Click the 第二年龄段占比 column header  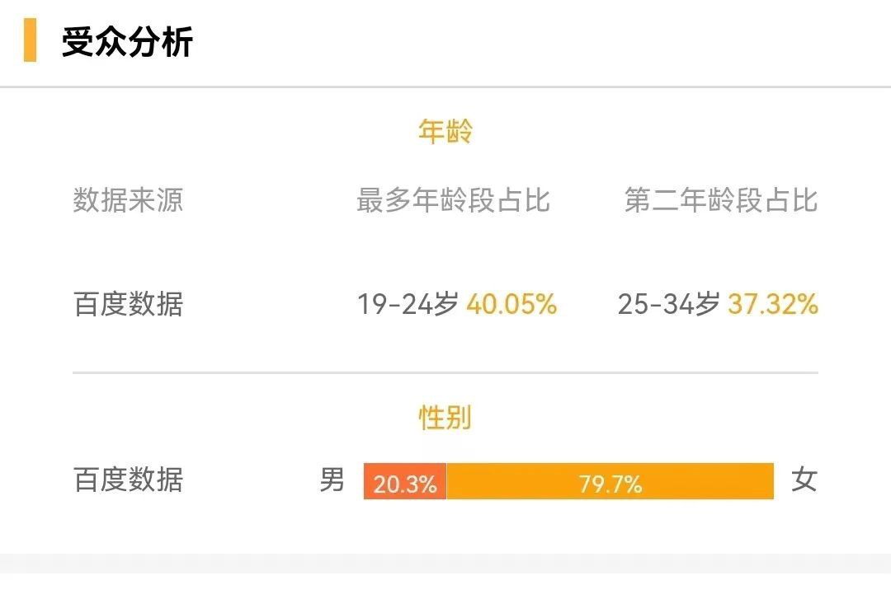(x=721, y=200)
